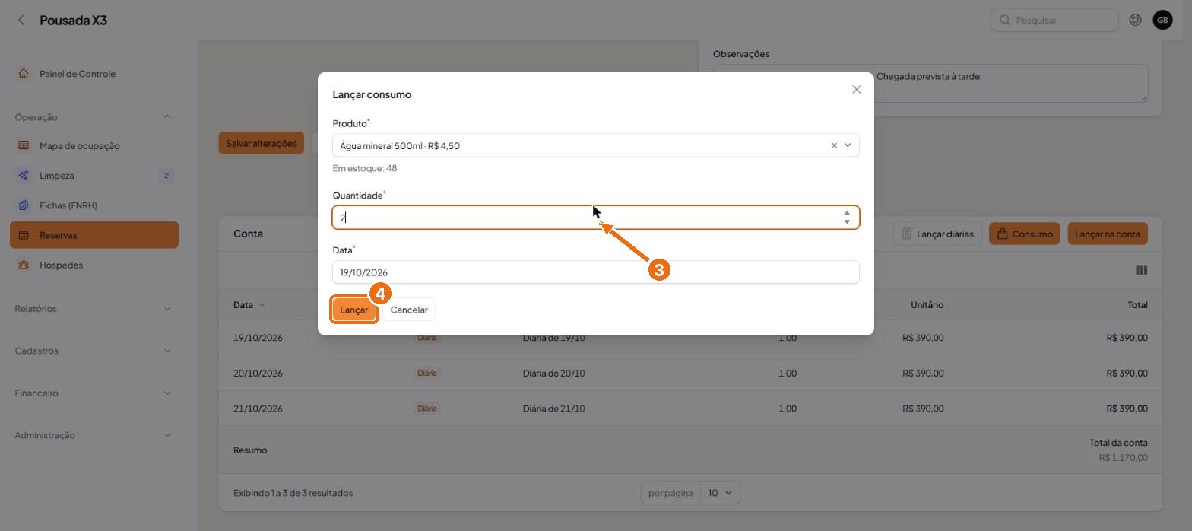This screenshot has width=1192, height=531.
Task: Go to Fichas (FNRH) page
Action: point(68,205)
